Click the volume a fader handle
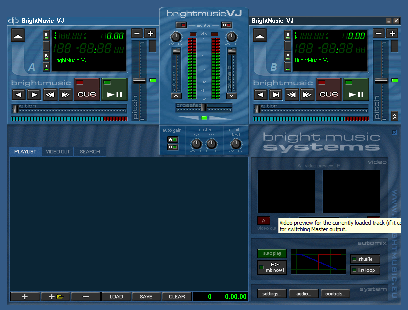 point(176,51)
